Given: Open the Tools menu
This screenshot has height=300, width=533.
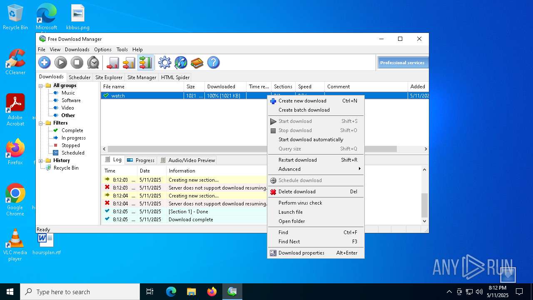Looking at the screenshot, I should 122,50.
